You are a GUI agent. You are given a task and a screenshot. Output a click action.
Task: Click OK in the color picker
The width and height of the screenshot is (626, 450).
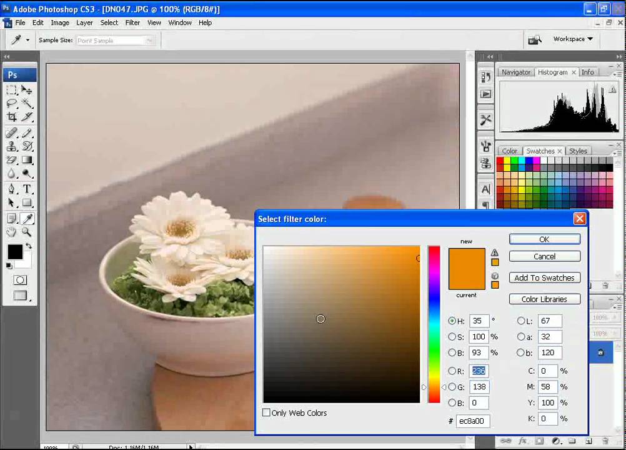545,239
